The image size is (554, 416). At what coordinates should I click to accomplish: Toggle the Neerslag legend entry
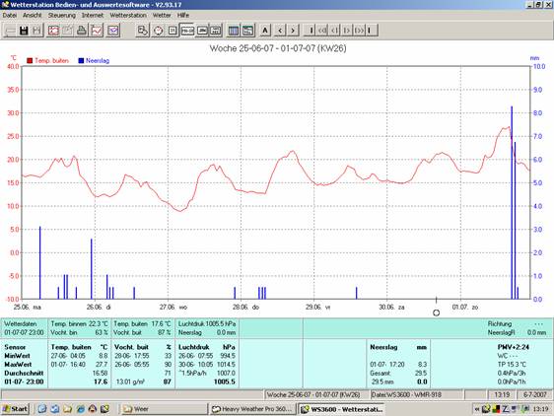pos(94,61)
